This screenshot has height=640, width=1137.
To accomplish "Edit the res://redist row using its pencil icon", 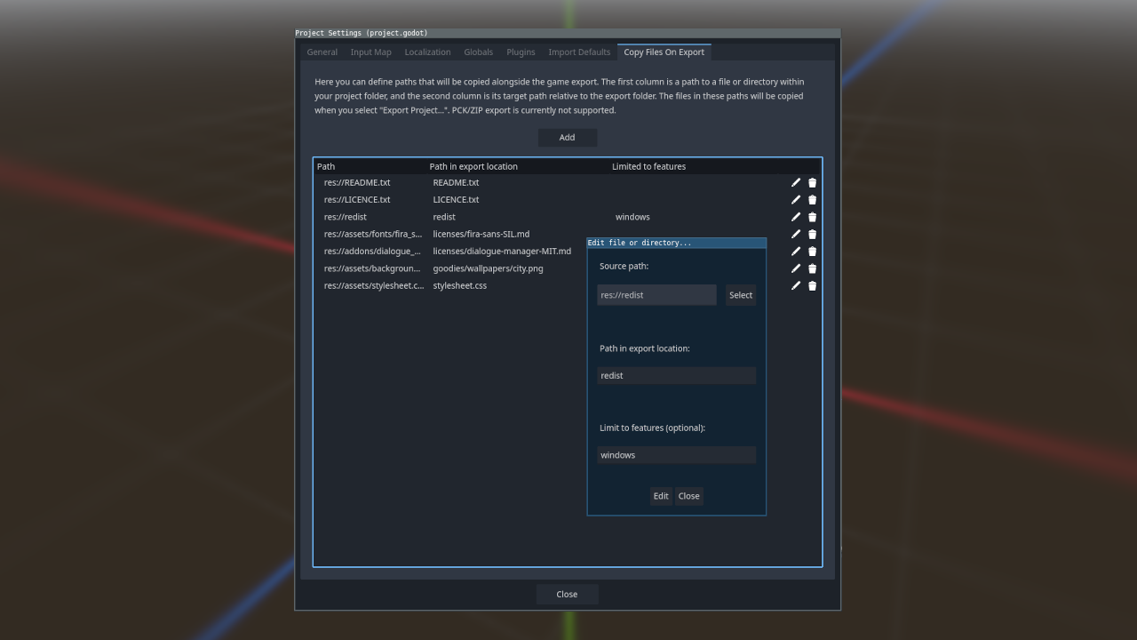I will (796, 217).
